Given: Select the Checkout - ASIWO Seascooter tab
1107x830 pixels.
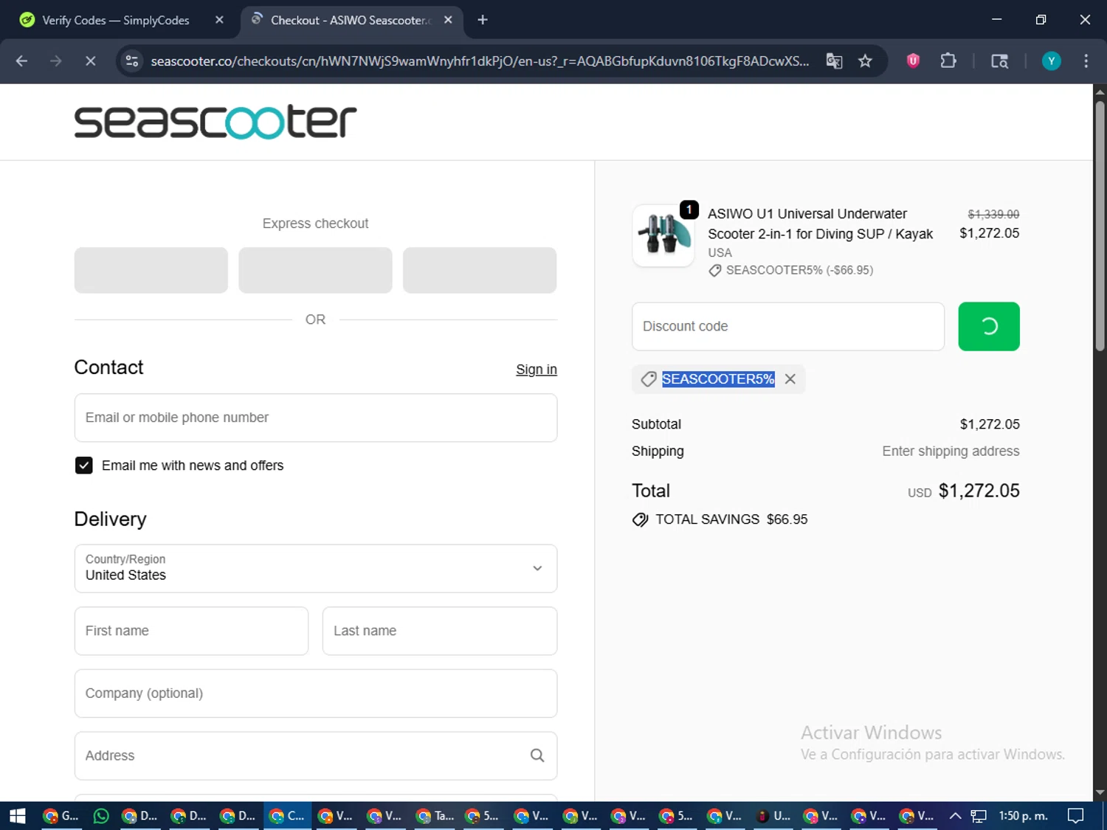Looking at the screenshot, I should (x=350, y=20).
